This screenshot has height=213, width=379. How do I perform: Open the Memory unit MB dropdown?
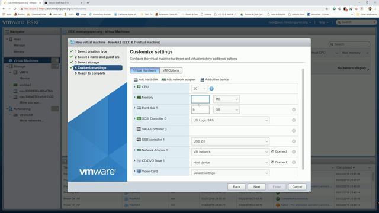coord(226,99)
